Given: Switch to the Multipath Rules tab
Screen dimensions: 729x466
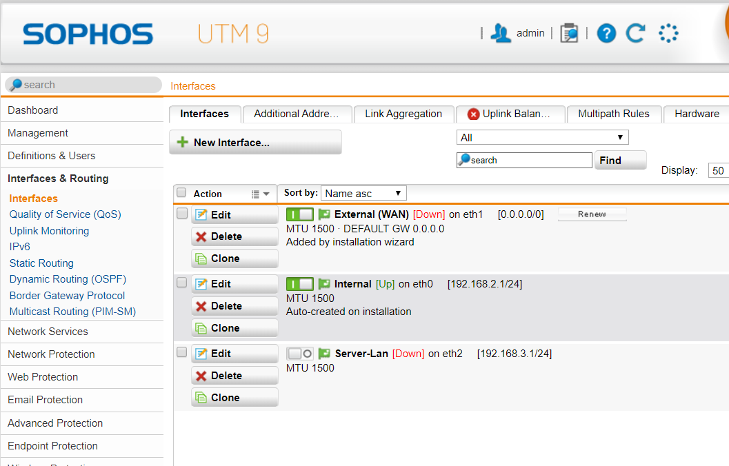Looking at the screenshot, I should [614, 114].
